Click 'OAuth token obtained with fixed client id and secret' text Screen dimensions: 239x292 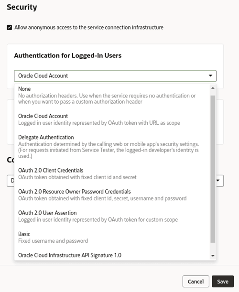coord(77,177)
